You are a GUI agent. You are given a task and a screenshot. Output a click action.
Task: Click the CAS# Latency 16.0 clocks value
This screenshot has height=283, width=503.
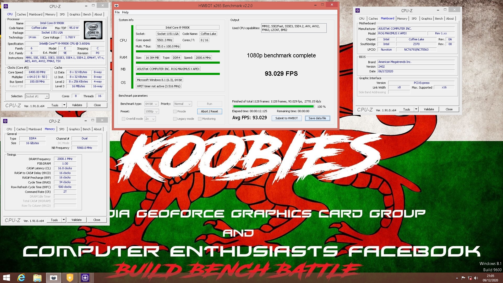[x=65, y=168]
